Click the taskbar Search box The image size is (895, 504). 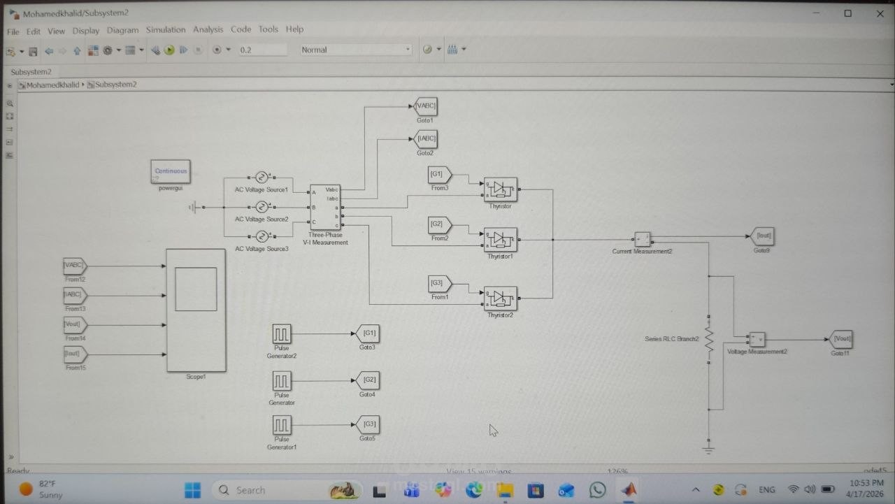click(287, 490)
